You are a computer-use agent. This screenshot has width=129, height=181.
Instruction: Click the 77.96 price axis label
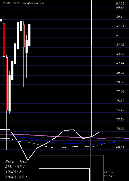pyautogui.click(x=120, y=92)
